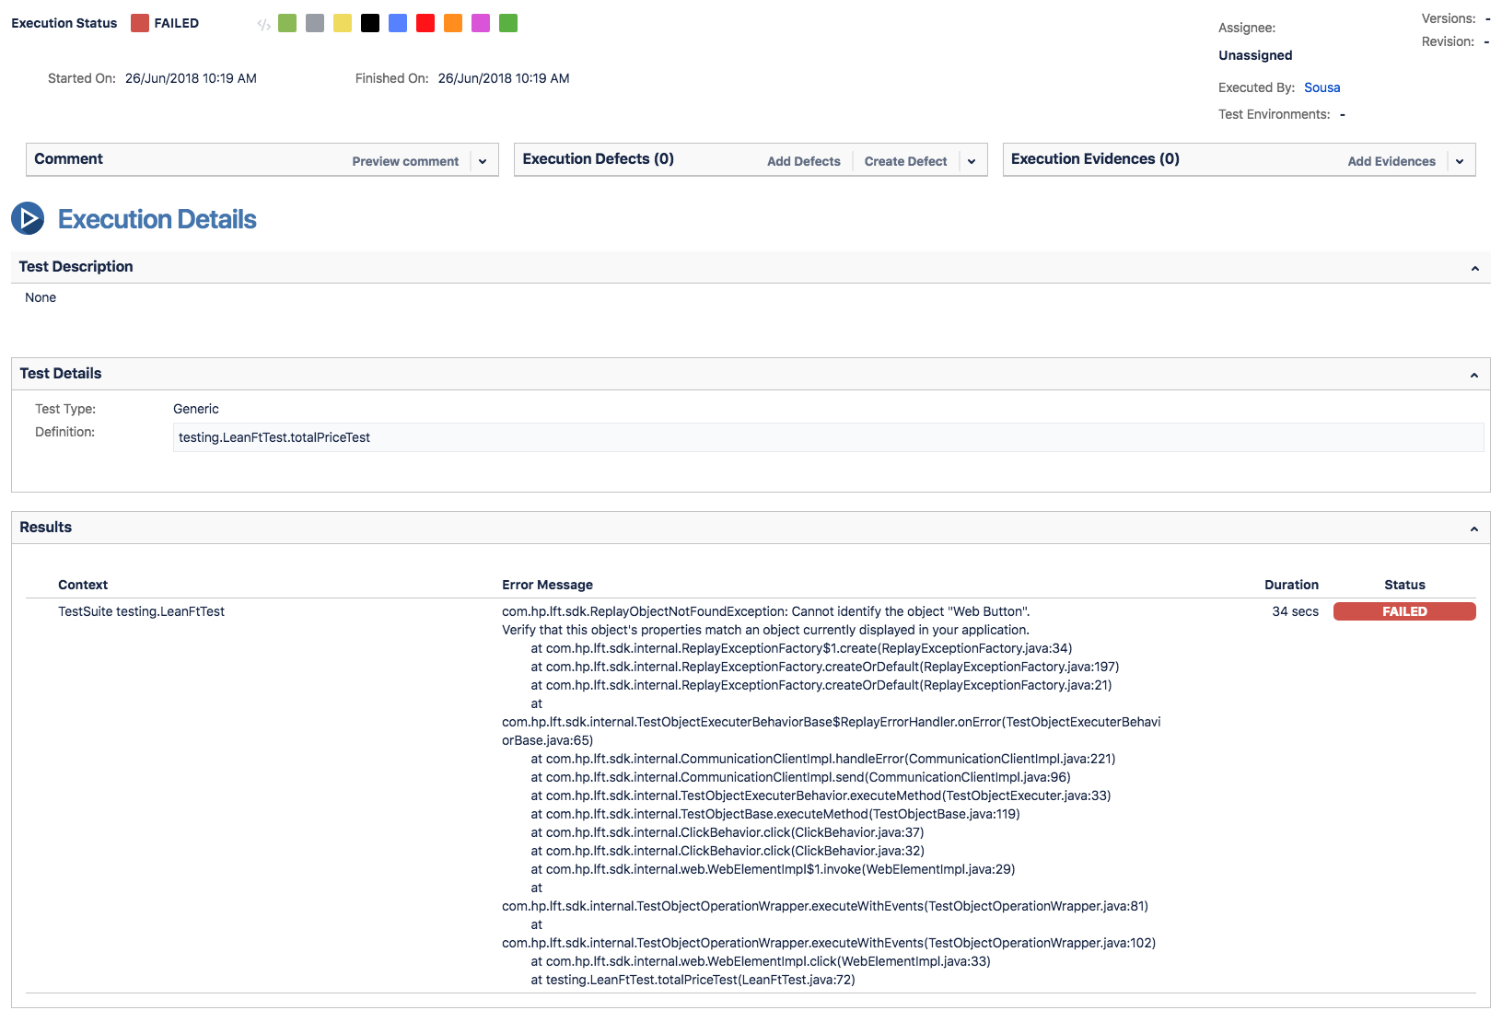Image resolution: width=1502 pixels, height=1022 pixels.
Task: Click the Generic test type value
Action: pos(196,409)
